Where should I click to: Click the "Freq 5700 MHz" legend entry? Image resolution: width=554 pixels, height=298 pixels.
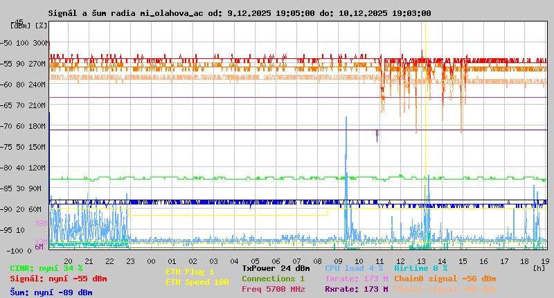tap(274, 289)
